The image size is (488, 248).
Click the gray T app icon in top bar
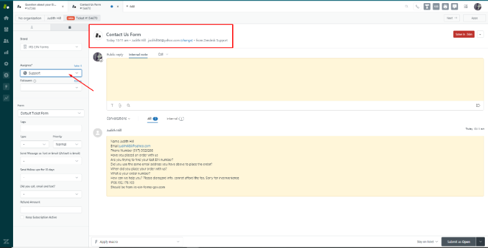pos(427,6)
